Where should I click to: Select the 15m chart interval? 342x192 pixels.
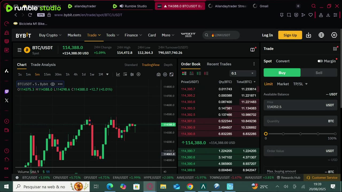click(x=47, y=74)
